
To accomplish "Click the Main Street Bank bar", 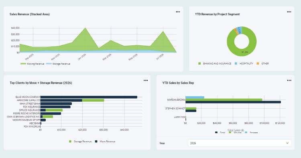I will coord(56,103).
